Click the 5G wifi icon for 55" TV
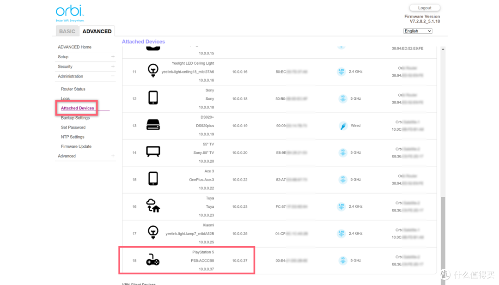This screenshot has width=499, height=285. coord(343,153)
